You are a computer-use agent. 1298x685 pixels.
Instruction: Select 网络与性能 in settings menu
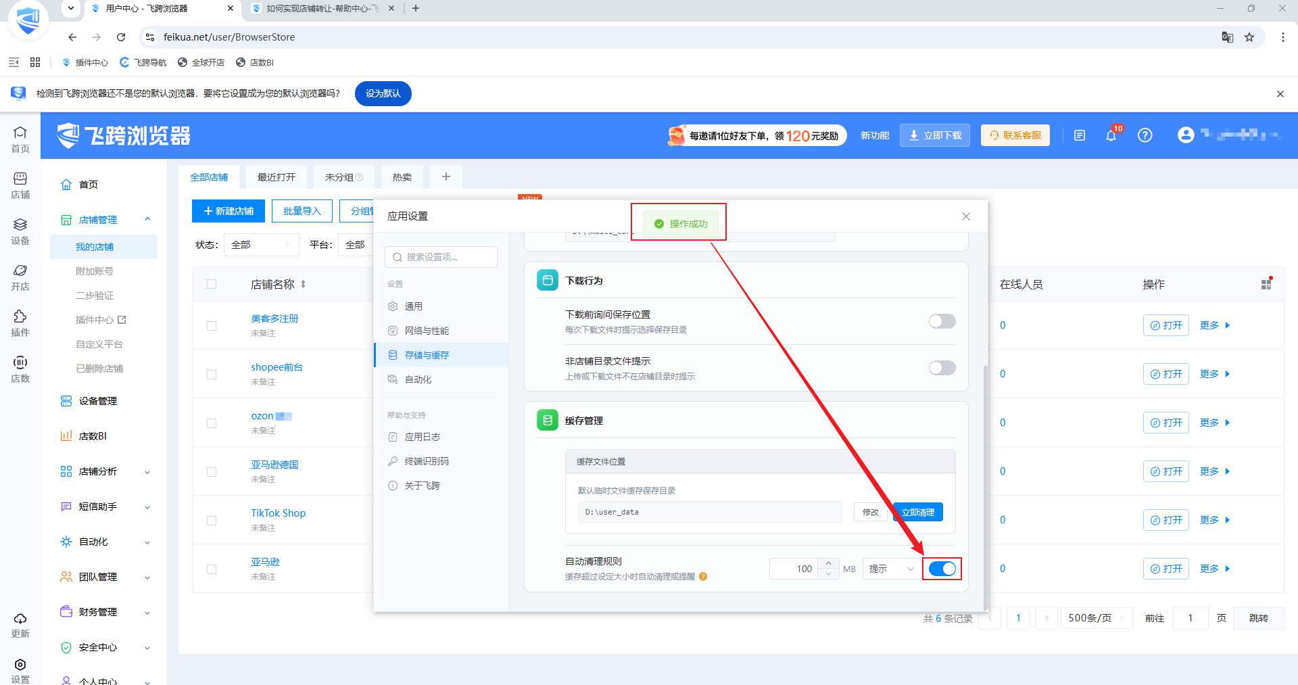pos(441,331)
